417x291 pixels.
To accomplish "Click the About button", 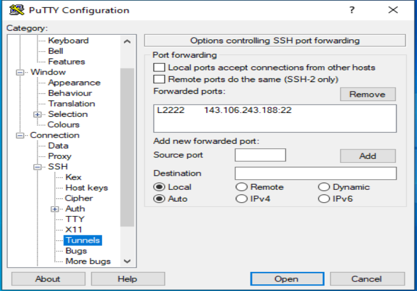I will tap(48, 279).
